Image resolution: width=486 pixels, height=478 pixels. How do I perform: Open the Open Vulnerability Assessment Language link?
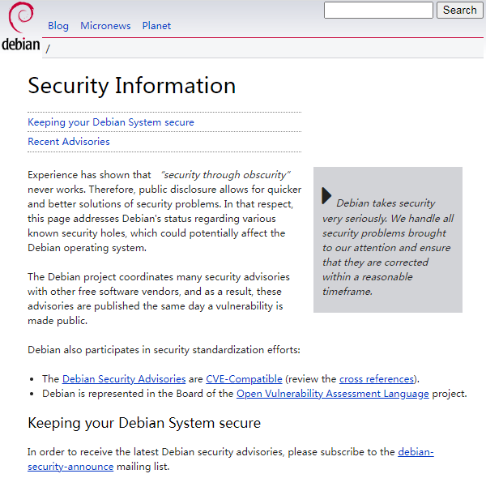(x=332, y=394)
